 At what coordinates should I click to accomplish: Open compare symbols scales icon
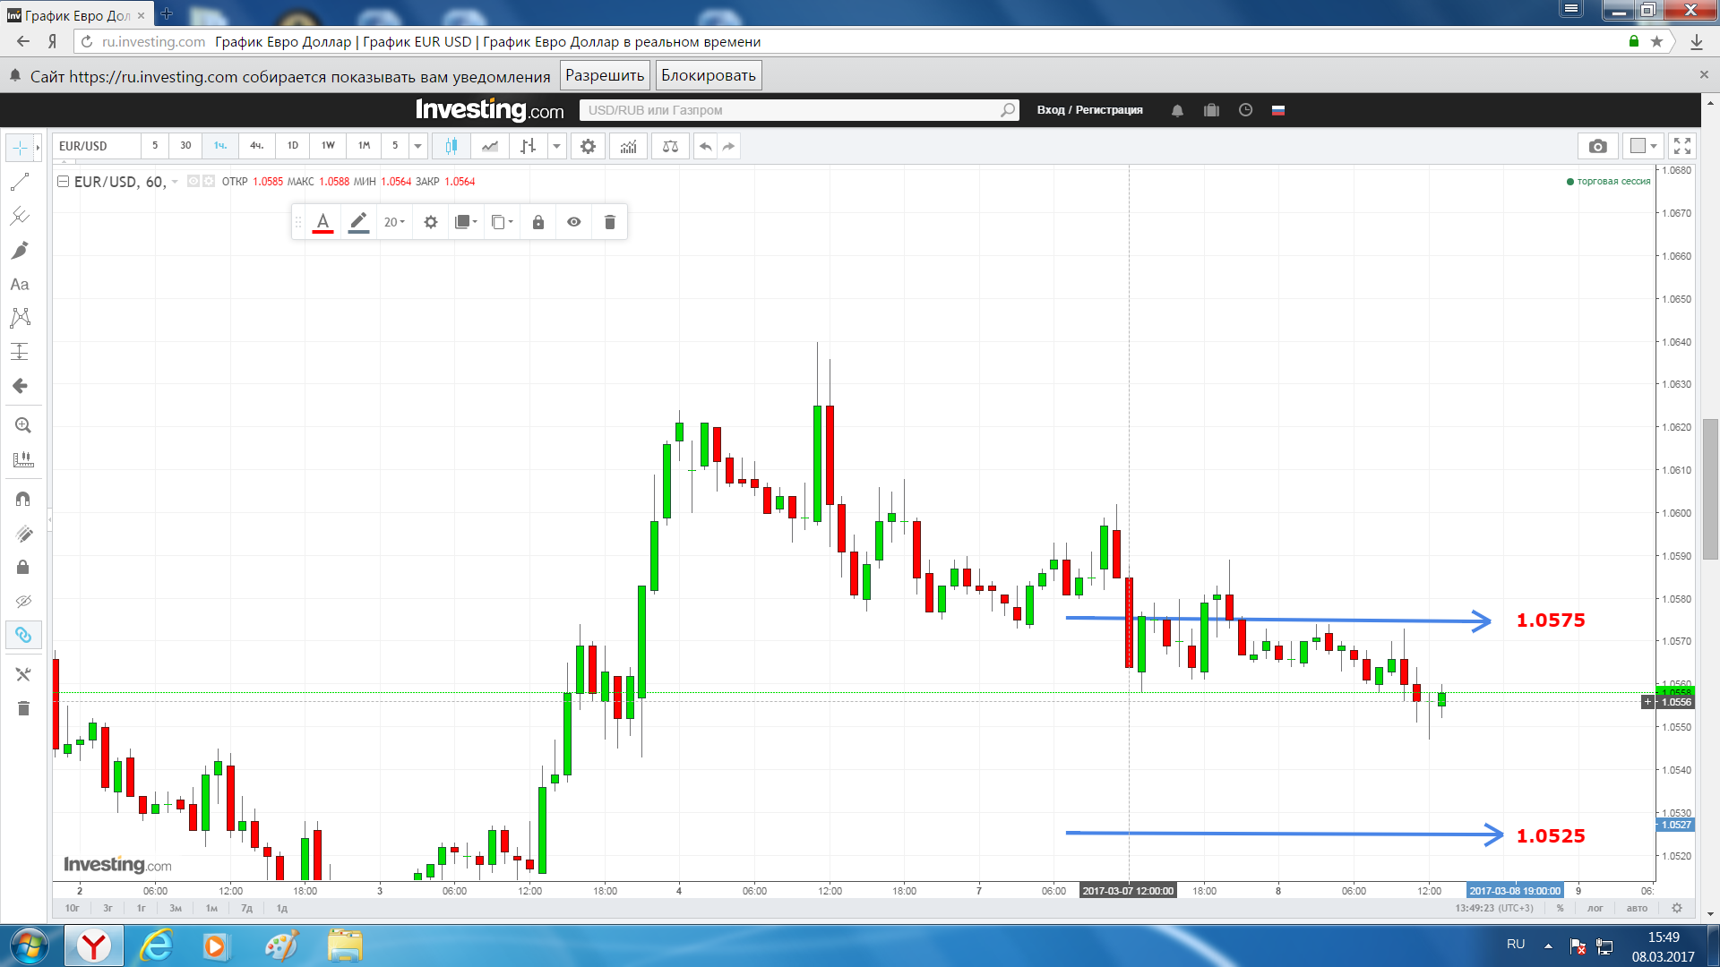point(670,146)
